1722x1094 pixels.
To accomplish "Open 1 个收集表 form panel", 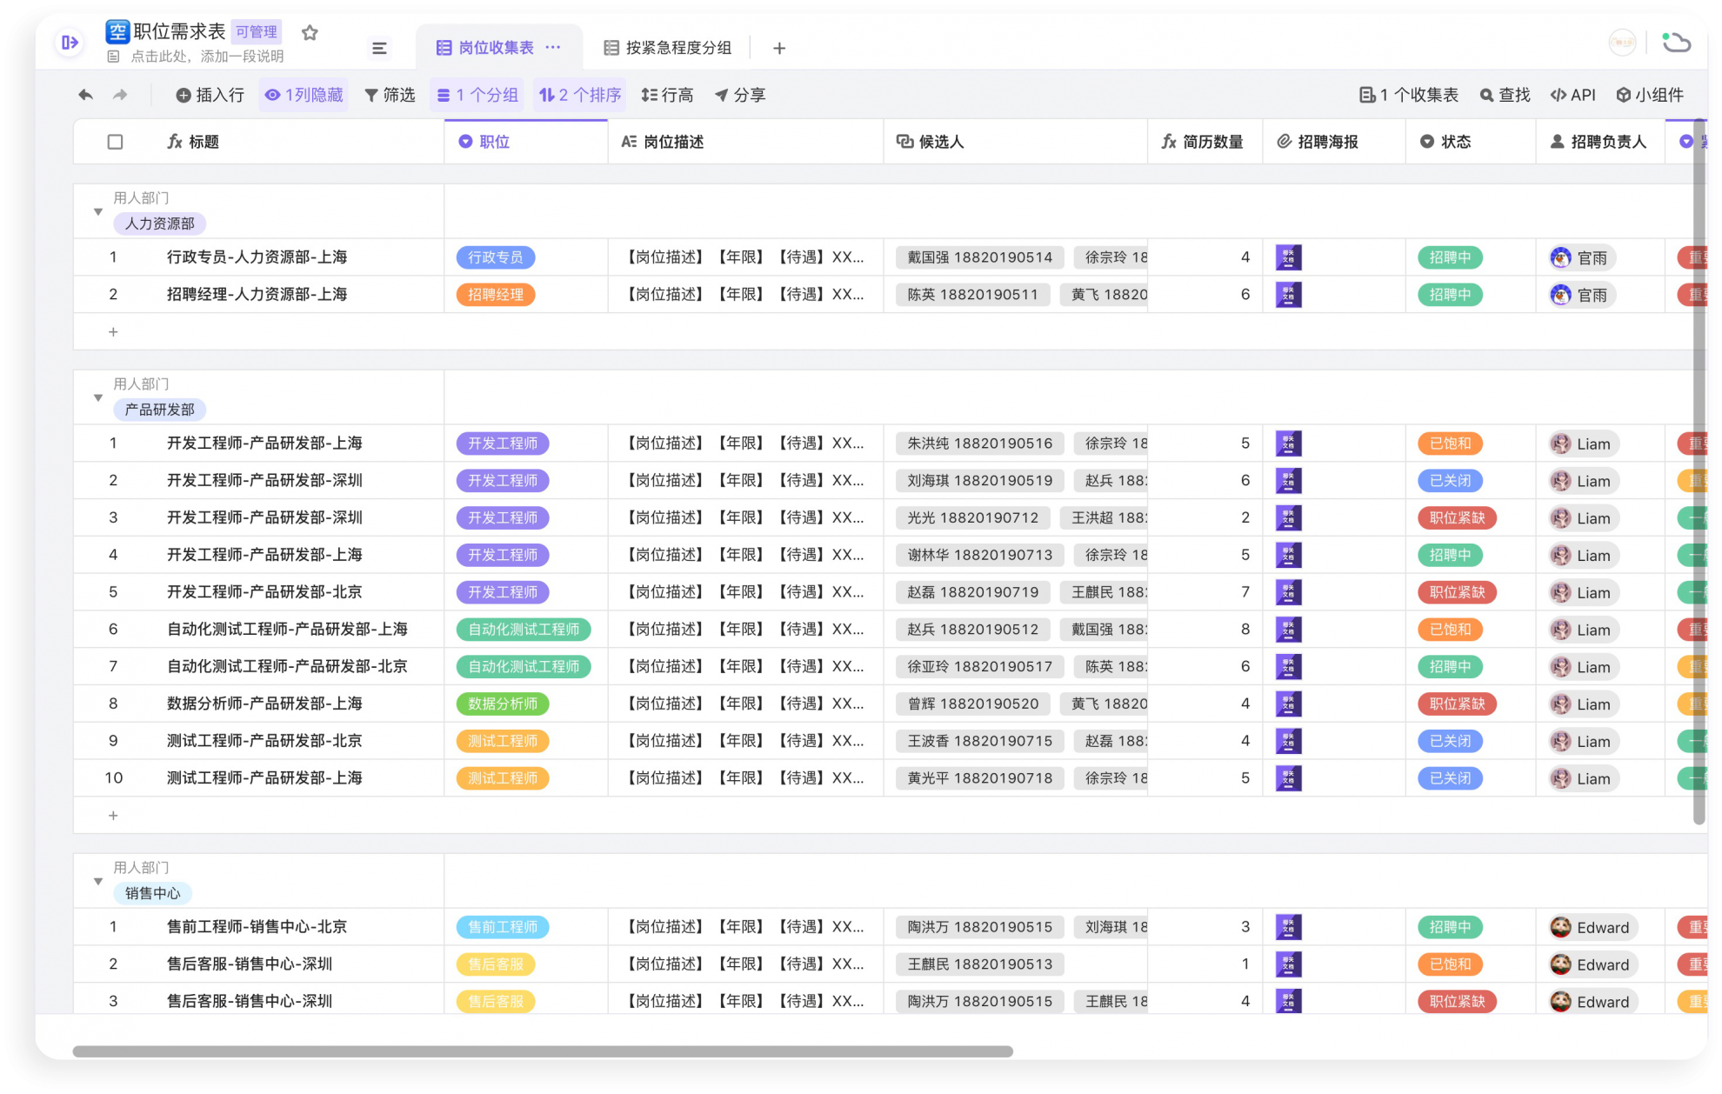I will [x=1409, y=95].
